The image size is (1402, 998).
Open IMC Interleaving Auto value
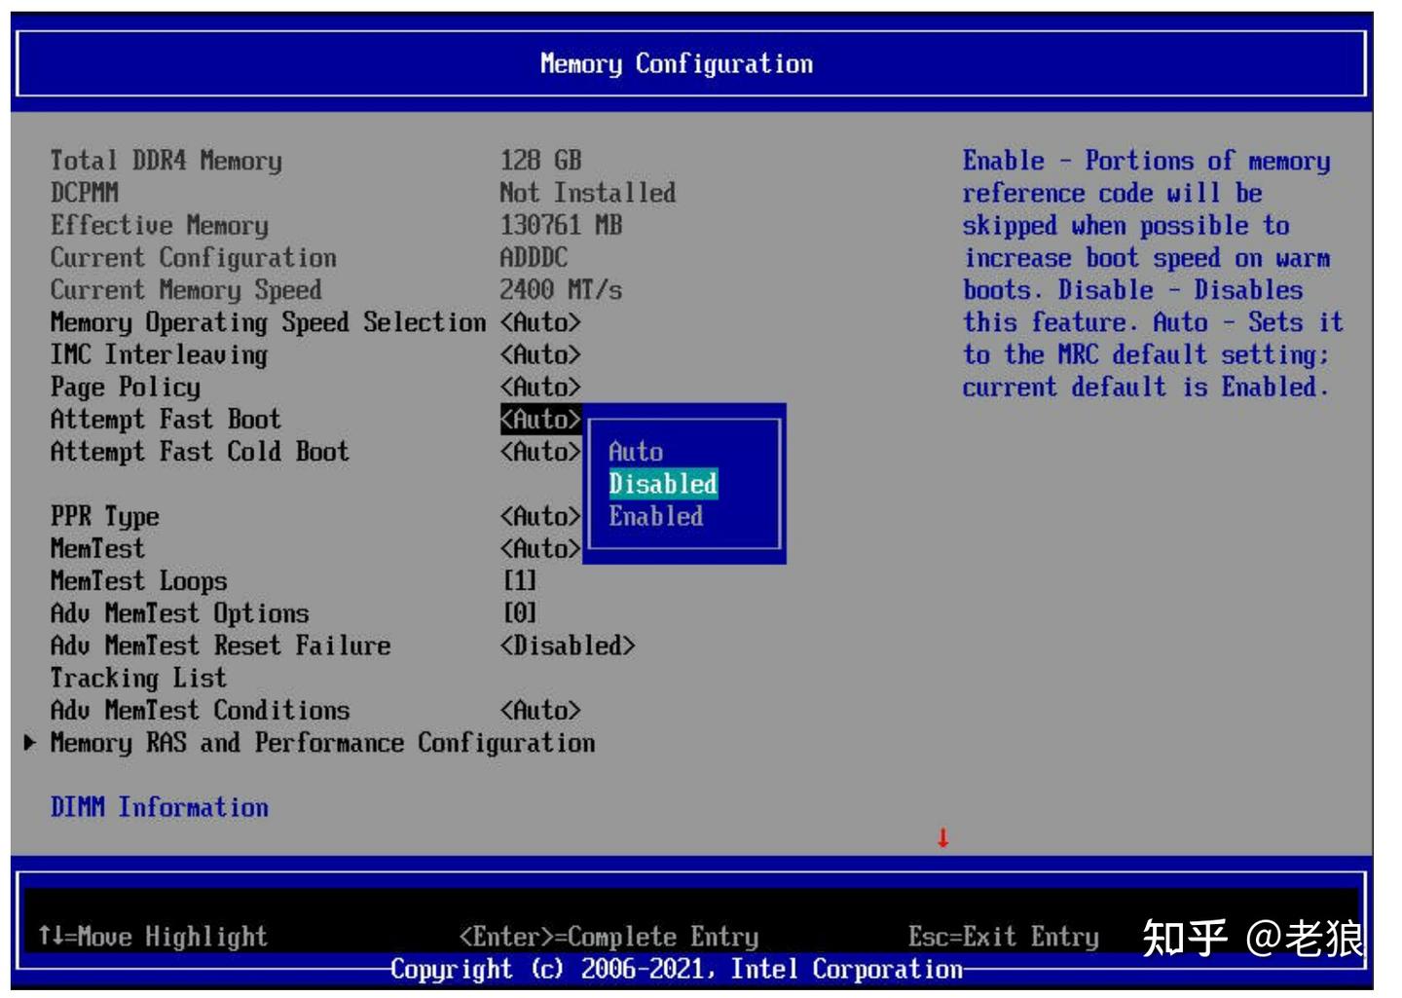coord(540,354)
